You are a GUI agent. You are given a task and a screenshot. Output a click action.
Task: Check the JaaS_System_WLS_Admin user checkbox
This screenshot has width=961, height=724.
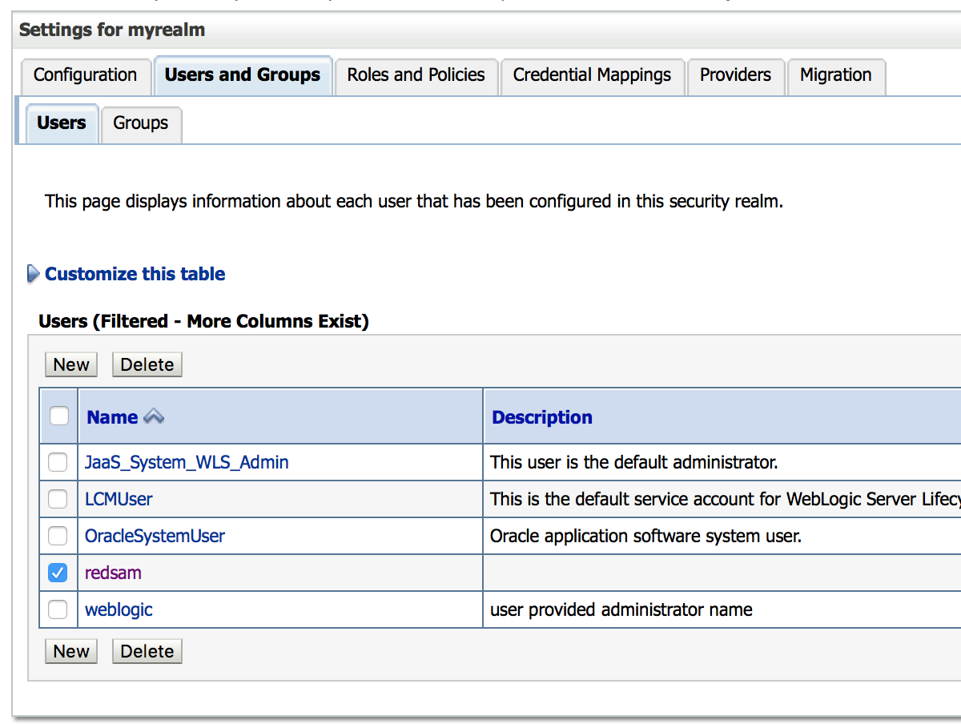point(58,462)
